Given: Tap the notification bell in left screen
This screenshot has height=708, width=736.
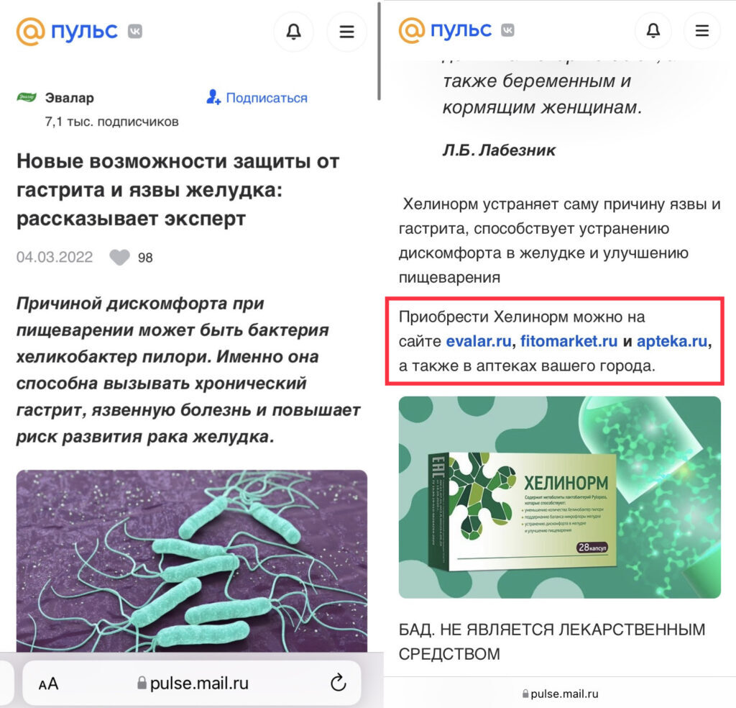Looking at the screenshot, I should point(293,32).
